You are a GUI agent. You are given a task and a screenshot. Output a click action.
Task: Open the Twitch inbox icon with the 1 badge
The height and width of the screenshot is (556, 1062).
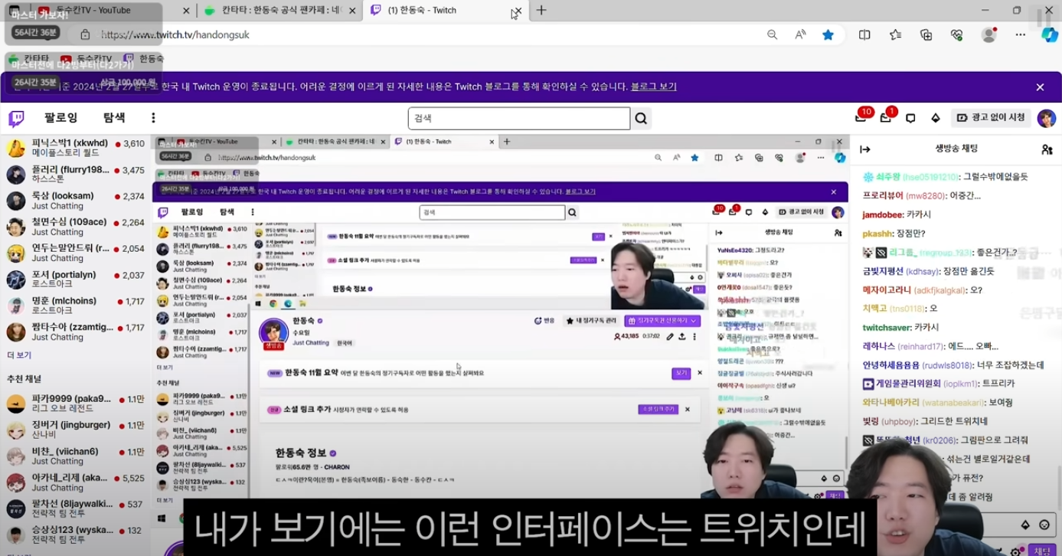pyautogui.click(x=886, y=118)
